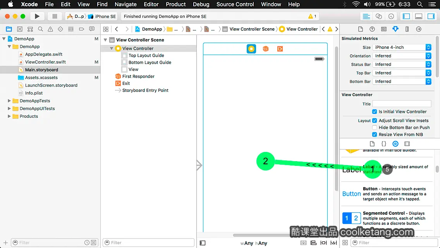Click the wAny hAny size class control
The image size is (440, 248).
coord(254,243)
